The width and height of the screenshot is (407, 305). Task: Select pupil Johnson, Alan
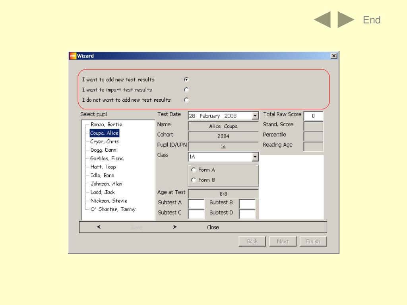107,184
